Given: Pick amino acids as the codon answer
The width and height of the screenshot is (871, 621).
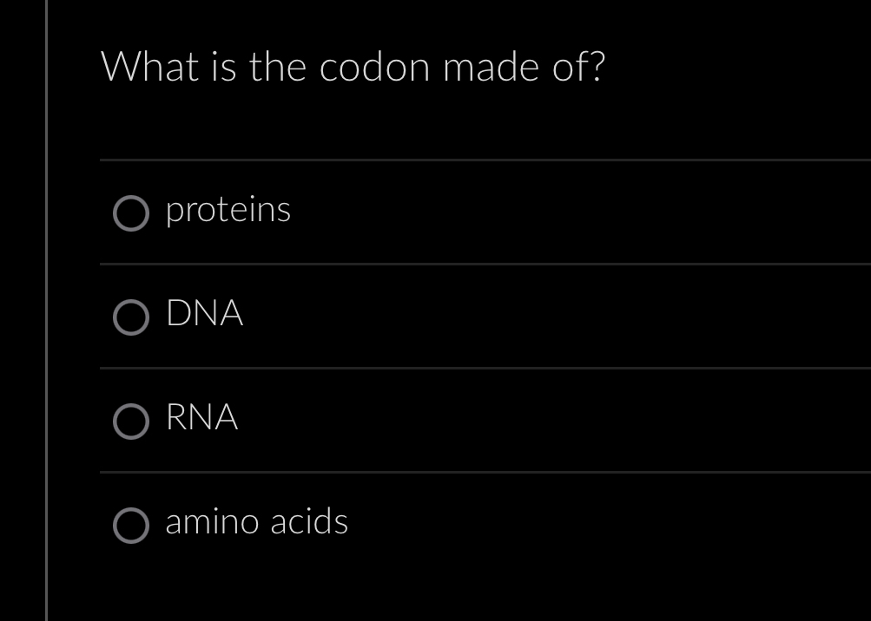Looking at the screenshot, I should coord(256,521).
